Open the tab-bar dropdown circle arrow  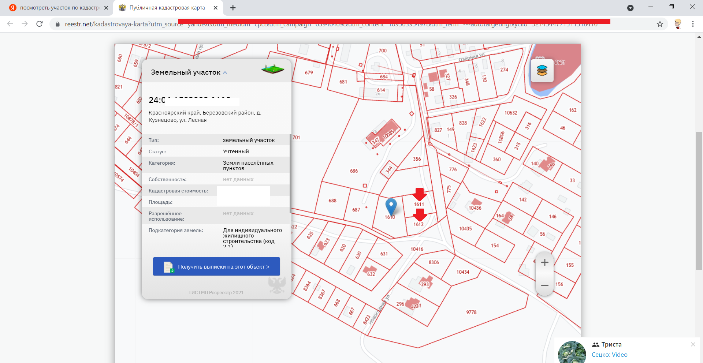pos(630,8)
